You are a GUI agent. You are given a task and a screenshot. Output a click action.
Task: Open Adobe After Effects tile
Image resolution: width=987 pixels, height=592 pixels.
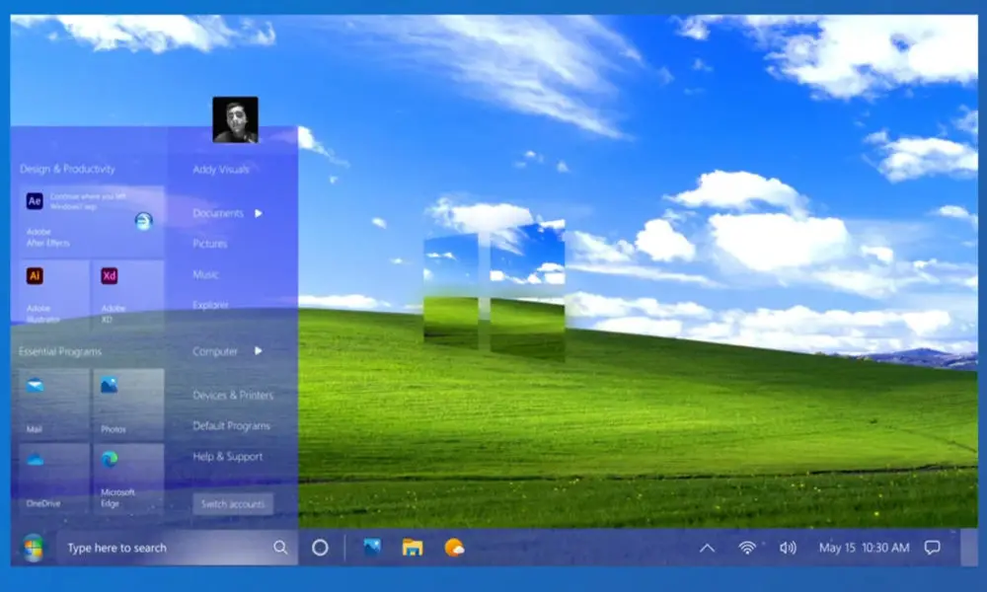pyautogui.click(x=92, y=221)
